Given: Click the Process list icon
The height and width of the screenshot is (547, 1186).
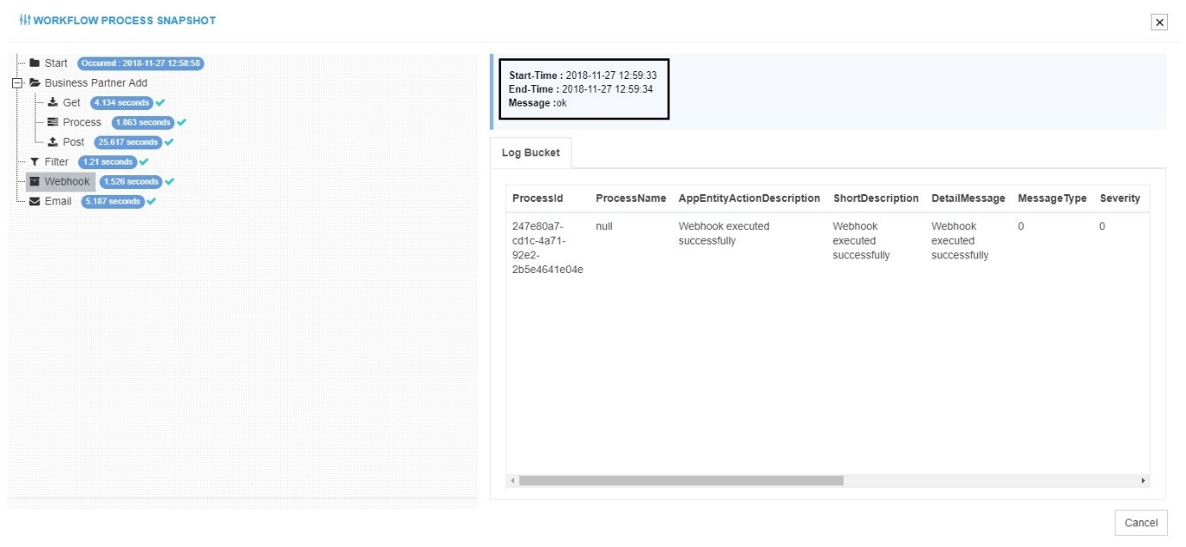Looking at the screenshot, I should (54, 123).
